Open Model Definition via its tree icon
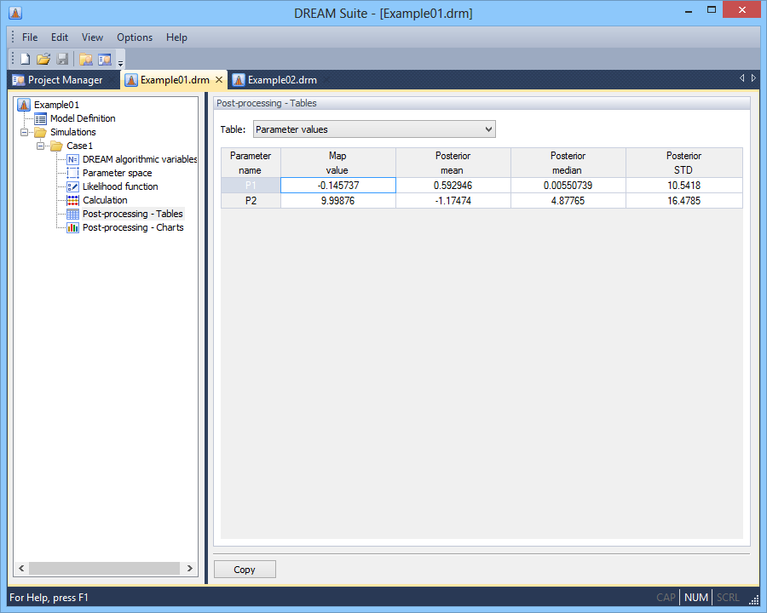The image size is (767, 613). [x=41, y=118]
